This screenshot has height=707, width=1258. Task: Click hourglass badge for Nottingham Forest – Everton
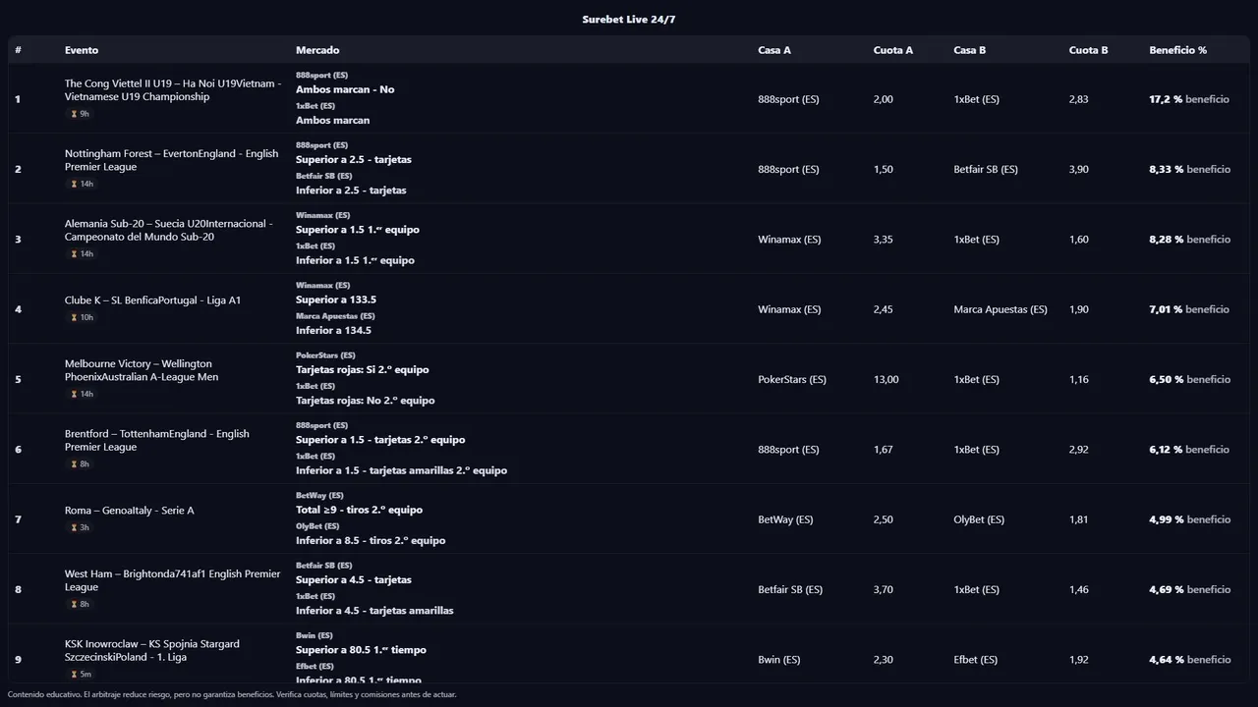74,185
